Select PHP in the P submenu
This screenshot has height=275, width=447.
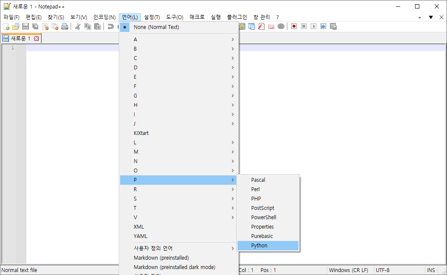click(x=268, y=199)
